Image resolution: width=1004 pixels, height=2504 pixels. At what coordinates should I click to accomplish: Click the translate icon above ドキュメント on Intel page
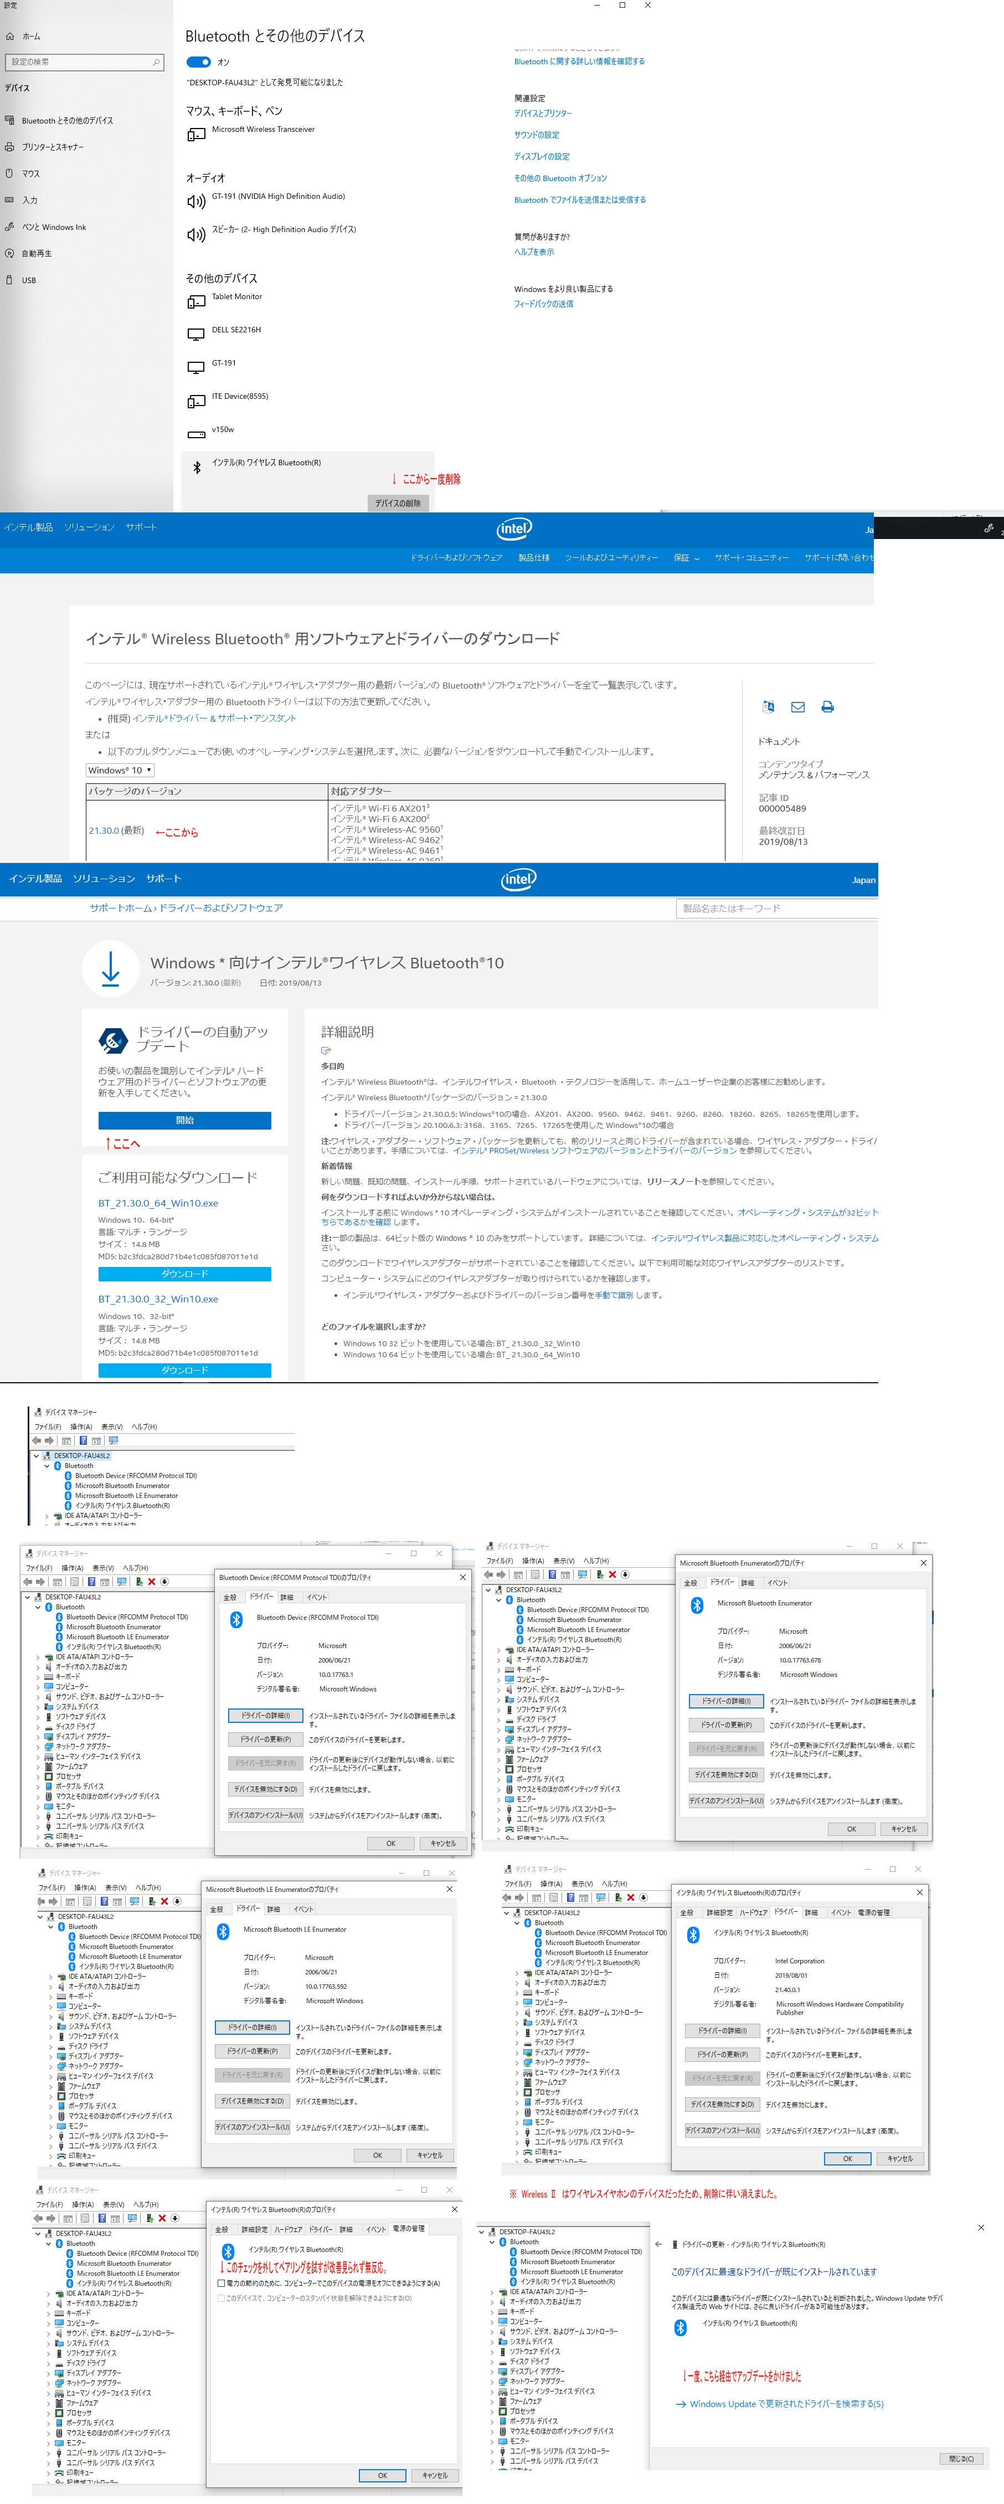[769, 707]
